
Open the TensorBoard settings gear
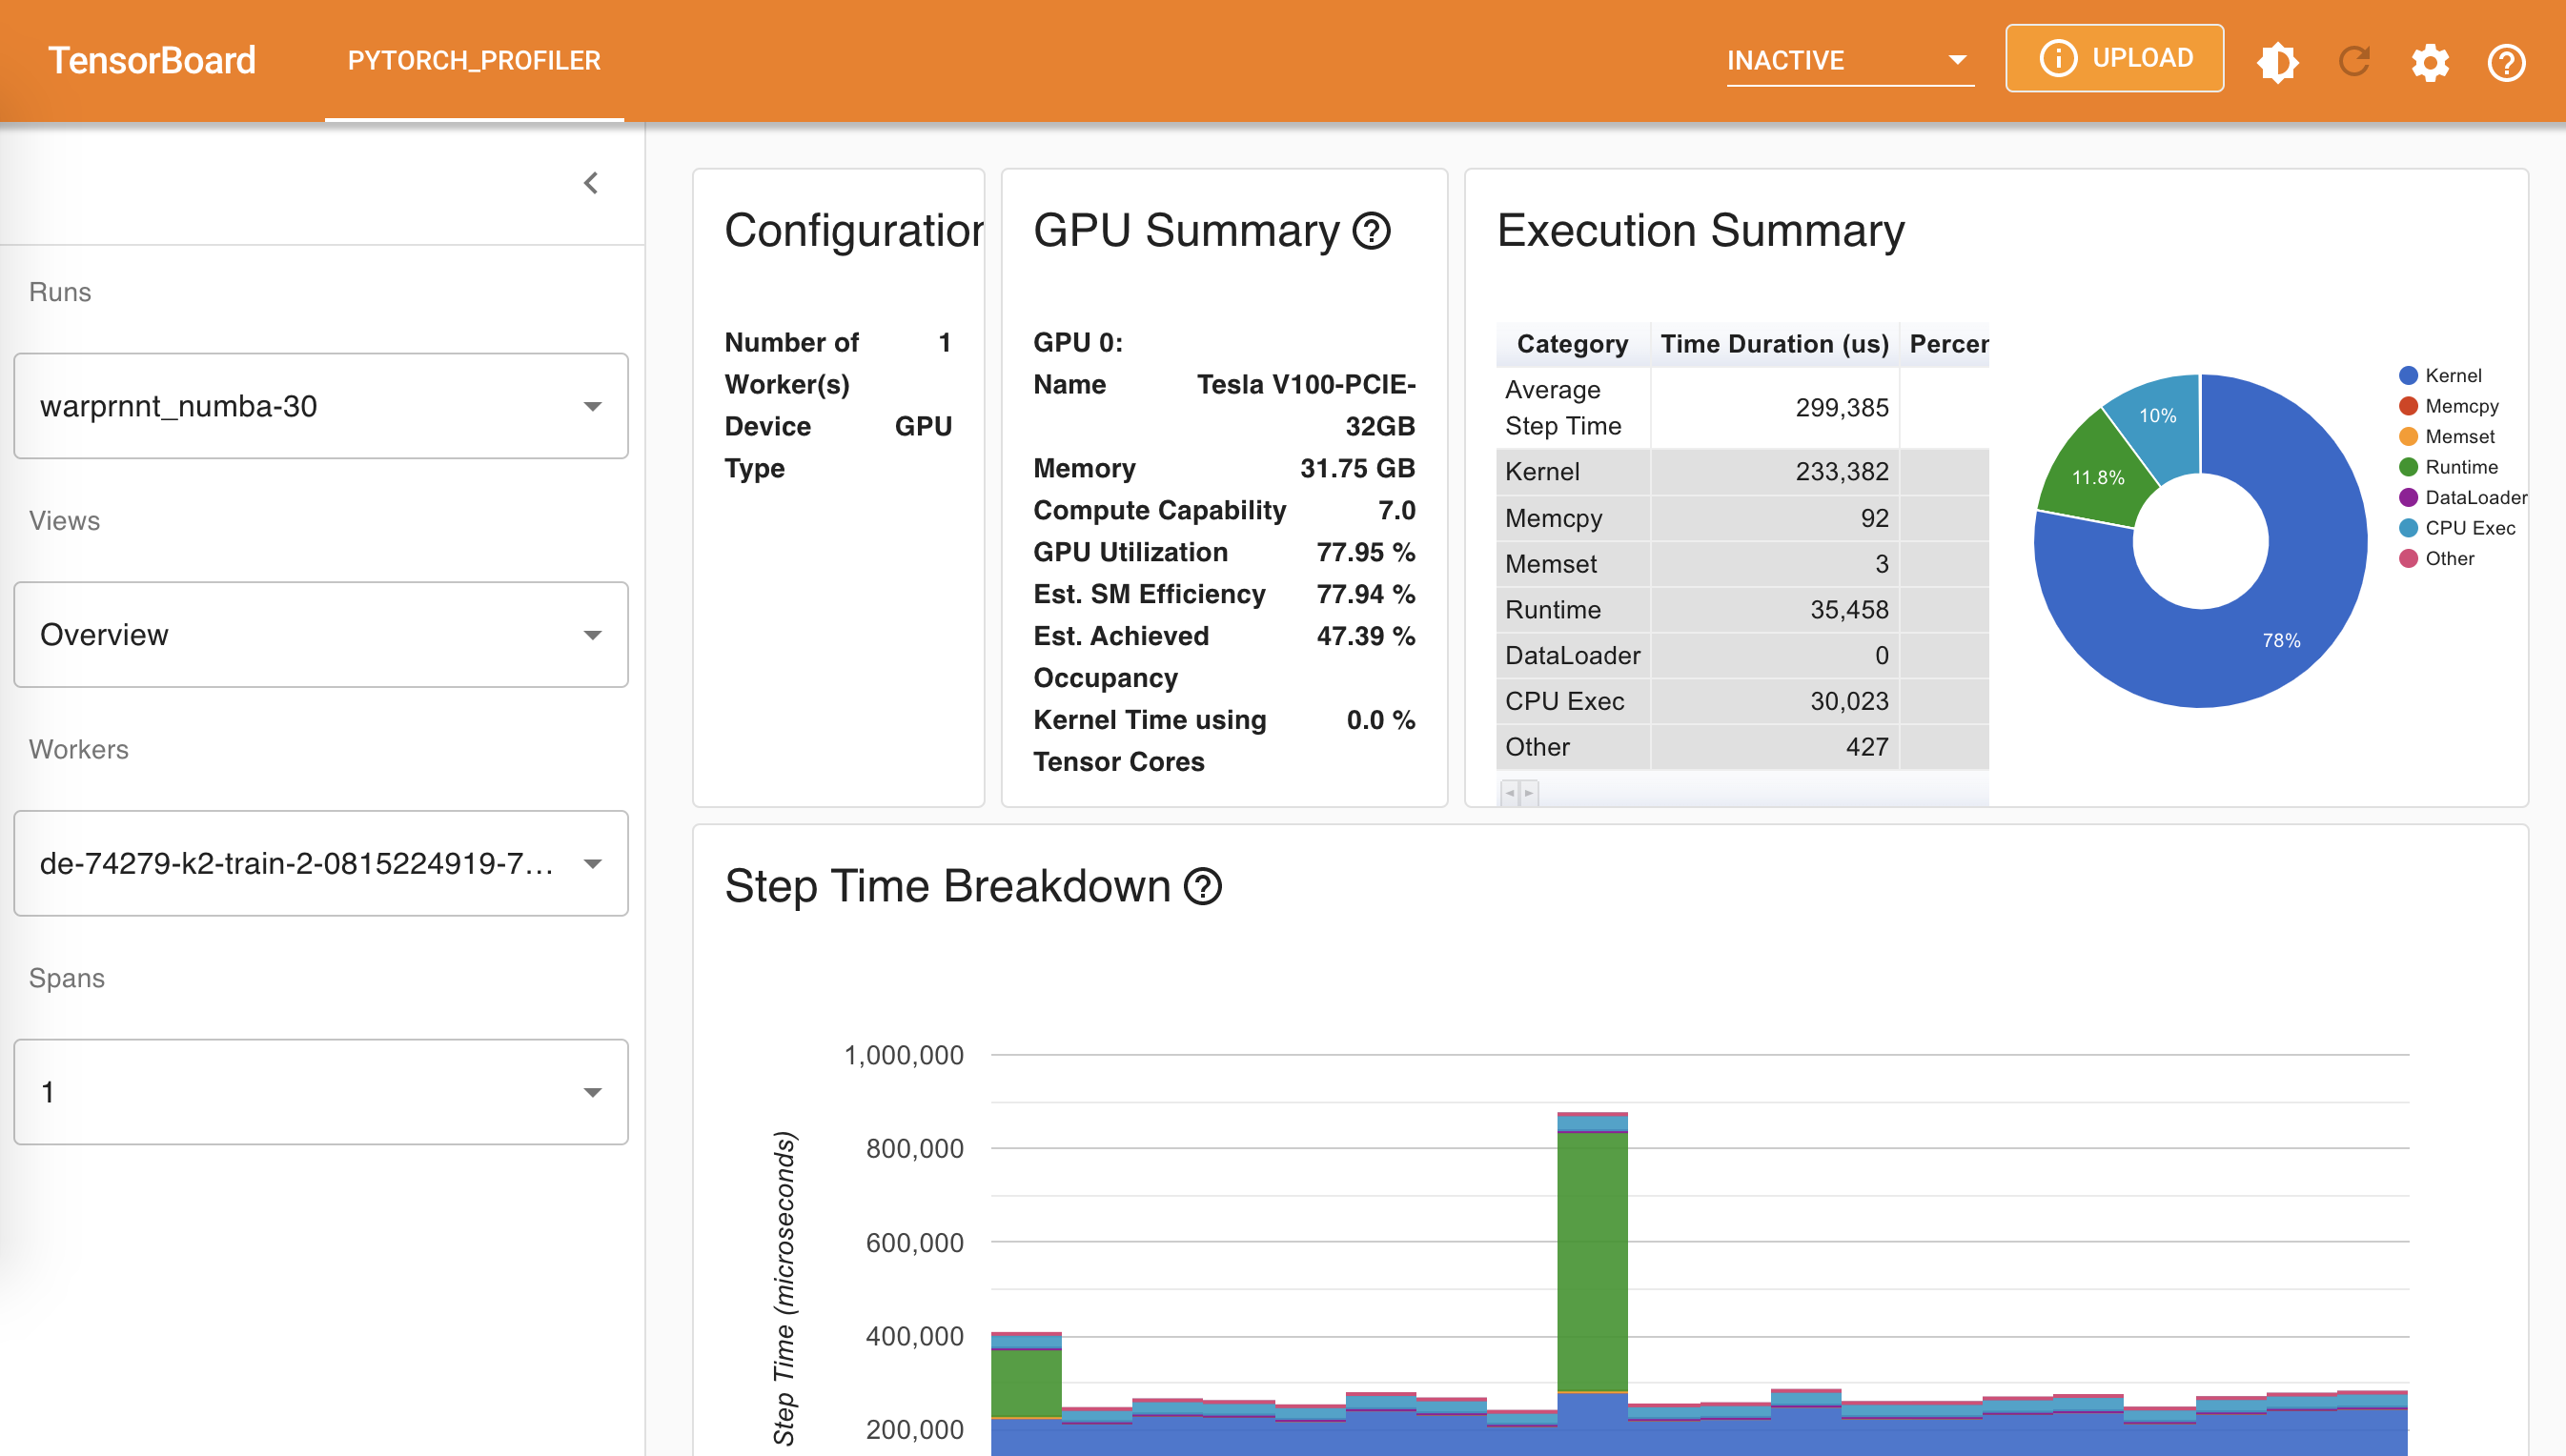tap(2430, 62)
